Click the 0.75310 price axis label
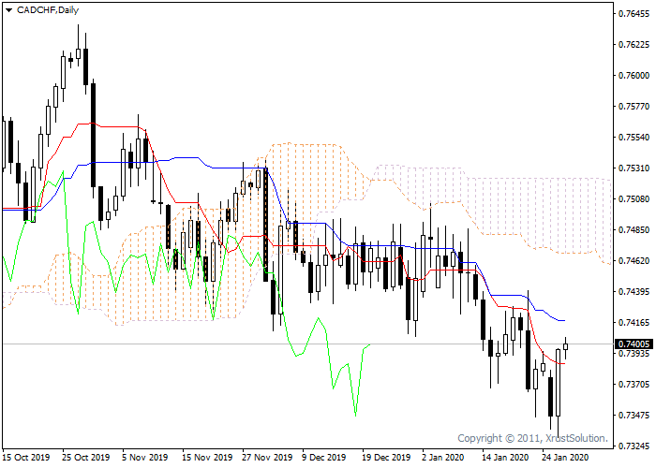 tap(634, 168)
